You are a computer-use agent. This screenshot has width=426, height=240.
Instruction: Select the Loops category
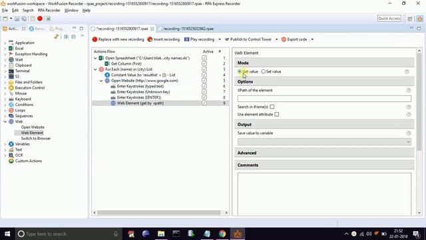pos(20,110)
